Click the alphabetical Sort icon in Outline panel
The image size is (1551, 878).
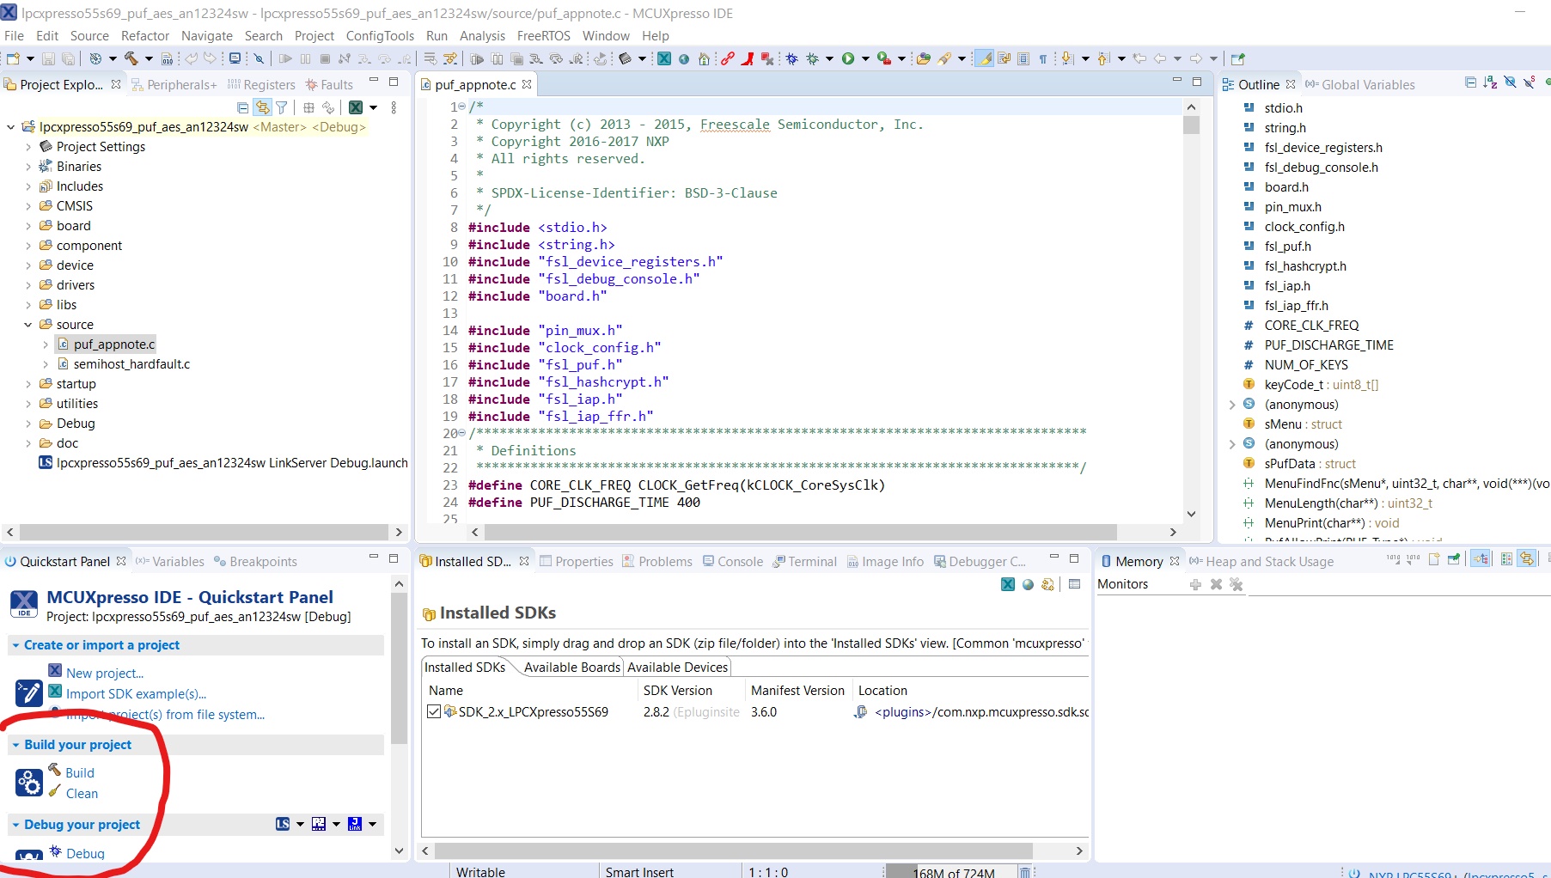(1490, 83)
